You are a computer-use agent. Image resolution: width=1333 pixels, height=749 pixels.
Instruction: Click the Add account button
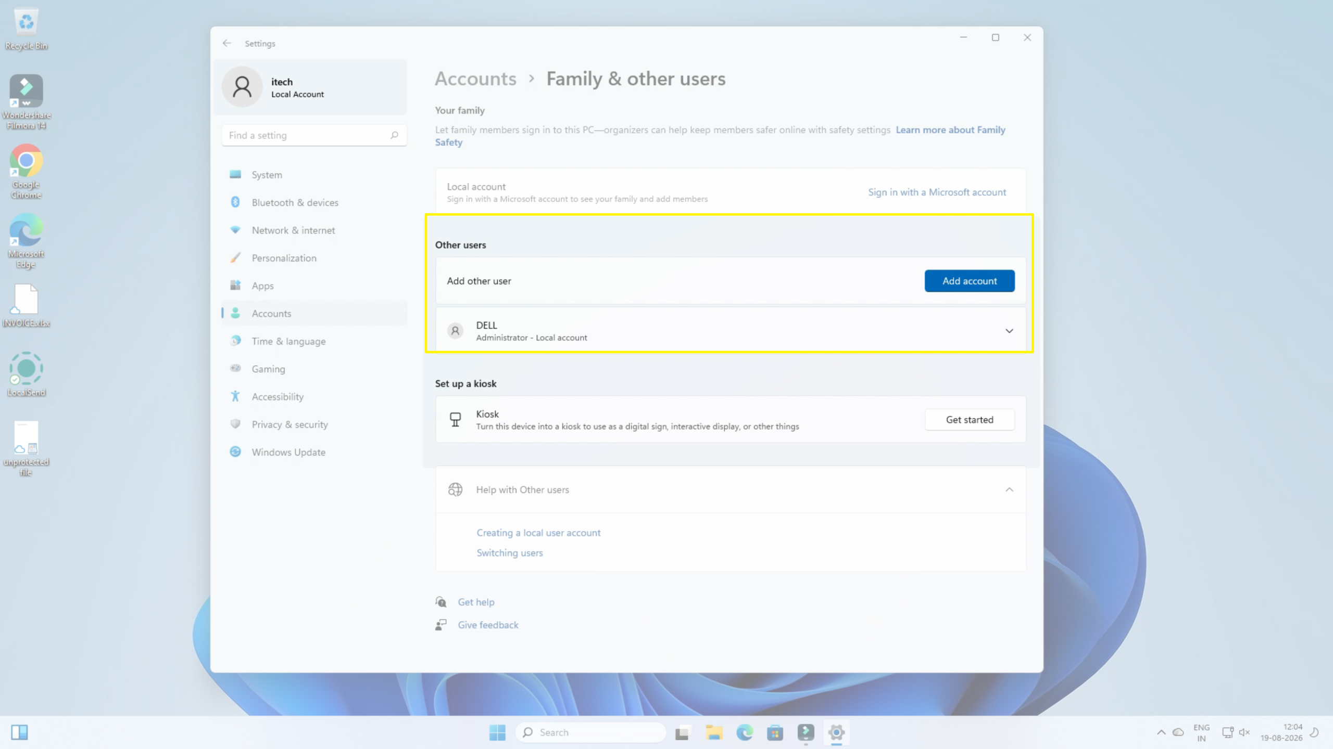pos(970,281)
